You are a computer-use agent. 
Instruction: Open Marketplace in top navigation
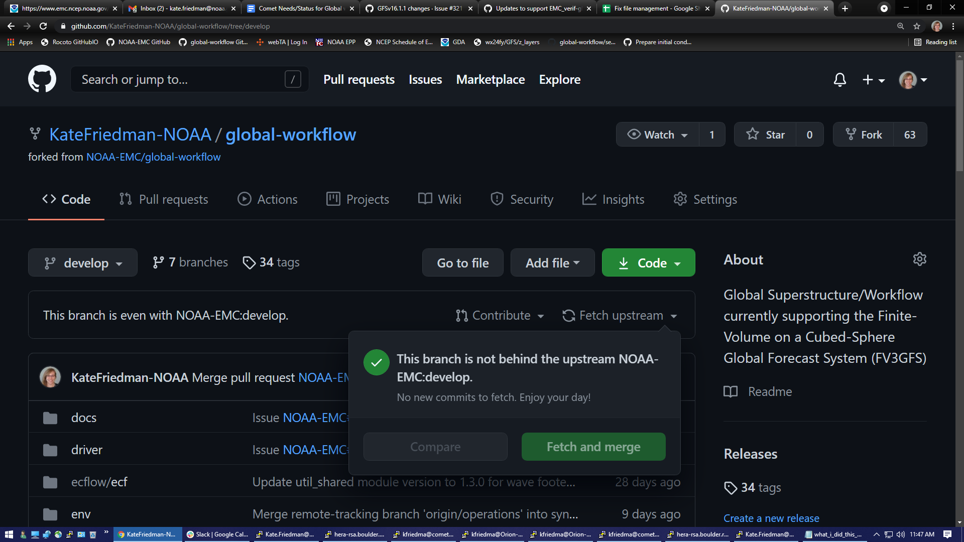click(x=491, y=79)
